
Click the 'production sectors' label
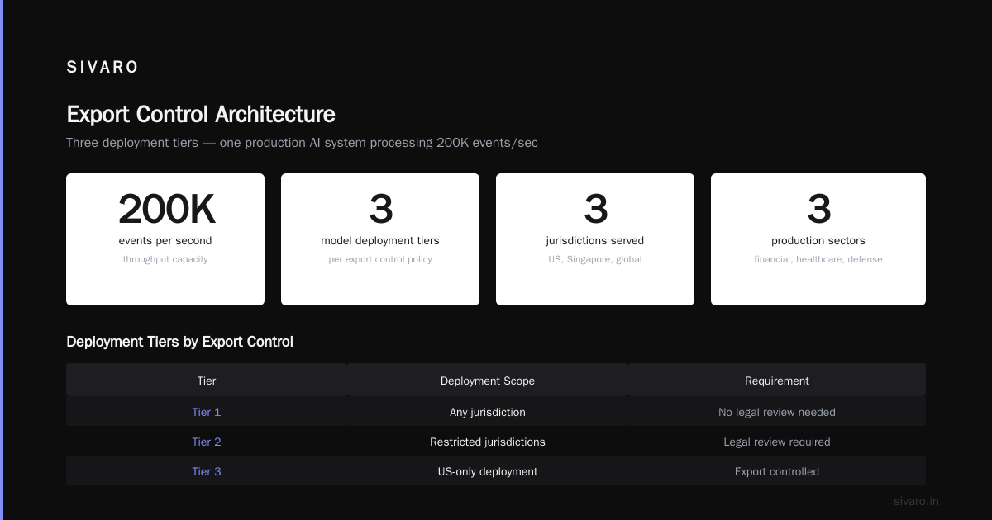pyautogui.click(x=818, y=241)
